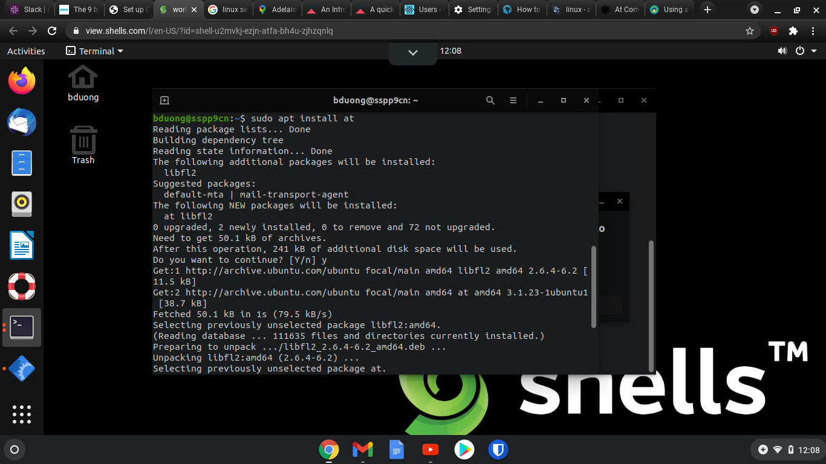Add a new tab in the terminal window
The width and height of the screenshot is (826, 464).
(164, 100)
